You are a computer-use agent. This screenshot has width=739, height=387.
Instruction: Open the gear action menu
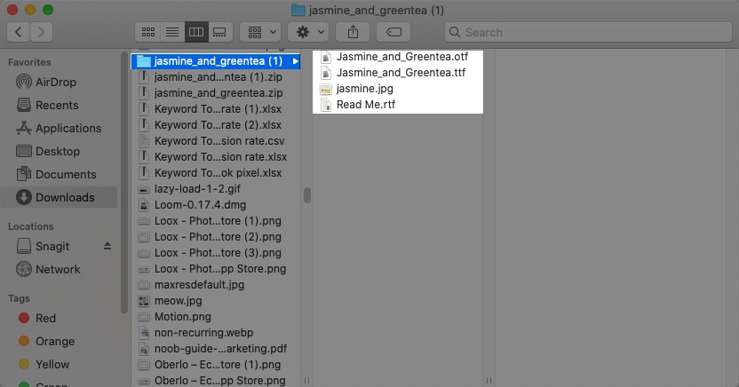tap(308, 32)
